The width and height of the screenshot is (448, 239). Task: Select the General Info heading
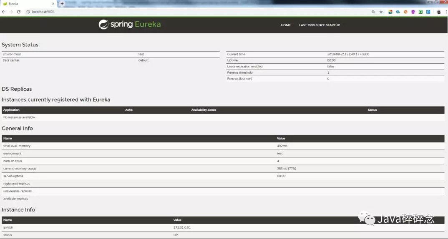pos(17,128)
